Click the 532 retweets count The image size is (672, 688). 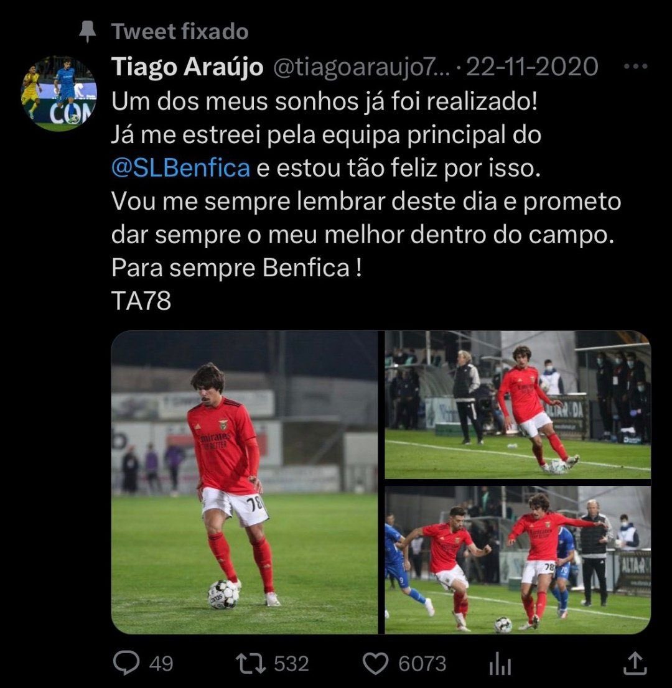[x=291, y=663]
